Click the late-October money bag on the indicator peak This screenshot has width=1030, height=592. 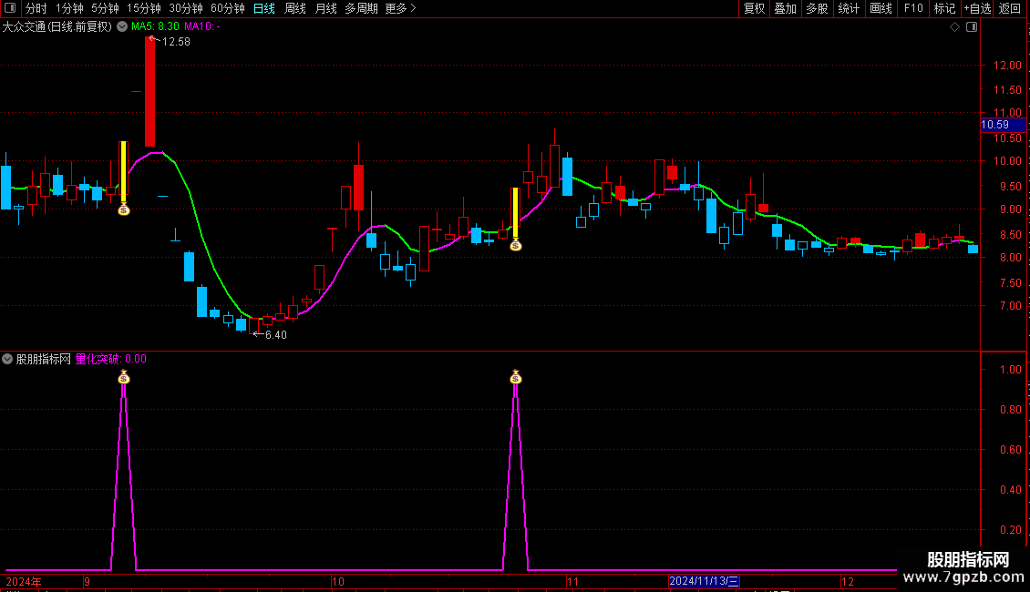click(516, 377)
